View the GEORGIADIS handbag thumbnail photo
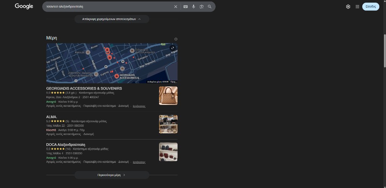 click(168, 96)
